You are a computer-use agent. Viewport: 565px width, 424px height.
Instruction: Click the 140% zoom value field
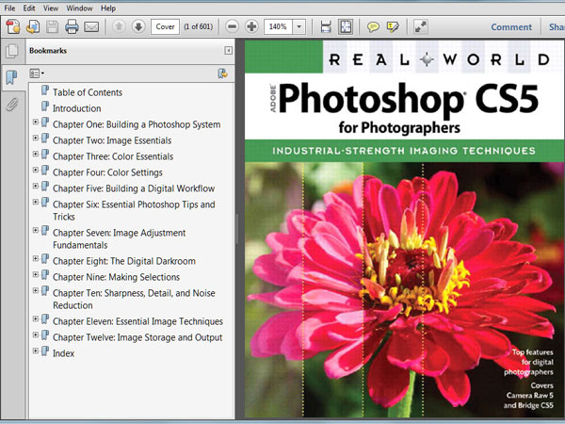(278, 27)
